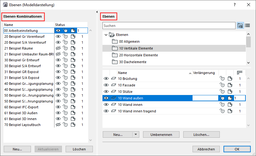Hide the 10 Wand innen layer
The width and height of the screenshot is (256, 156).
tap(106, 105)
